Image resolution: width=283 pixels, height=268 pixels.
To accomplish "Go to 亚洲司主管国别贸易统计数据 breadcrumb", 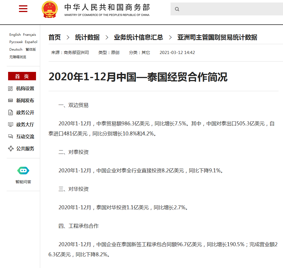I will click(217, 37).
